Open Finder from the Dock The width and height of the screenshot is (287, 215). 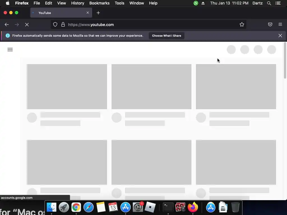pyautogui.click(x=52, y=207)
